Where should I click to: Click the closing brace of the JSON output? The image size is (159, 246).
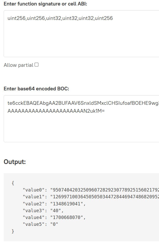pos(13,231)
